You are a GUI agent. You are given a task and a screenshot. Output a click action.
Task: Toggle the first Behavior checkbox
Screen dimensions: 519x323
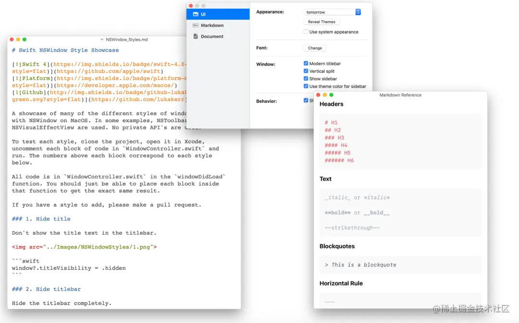click(x=306, y=100)
